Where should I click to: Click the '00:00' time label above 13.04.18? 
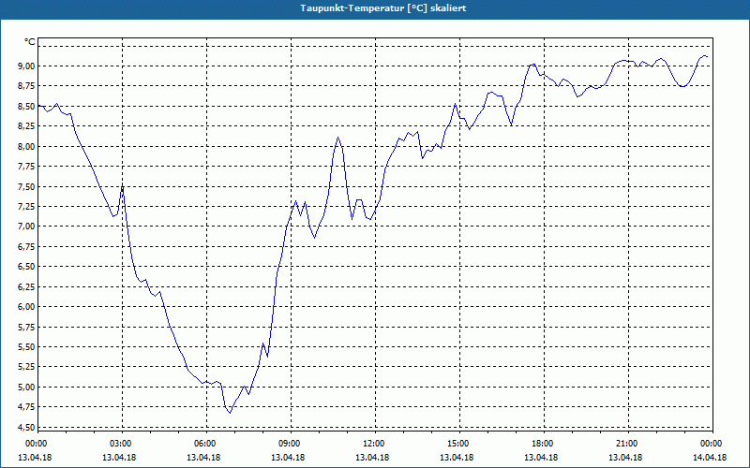pos(36,444)
